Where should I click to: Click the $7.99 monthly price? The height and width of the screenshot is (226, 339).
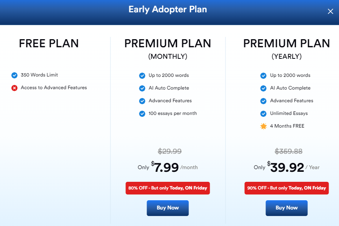point(165,167)
